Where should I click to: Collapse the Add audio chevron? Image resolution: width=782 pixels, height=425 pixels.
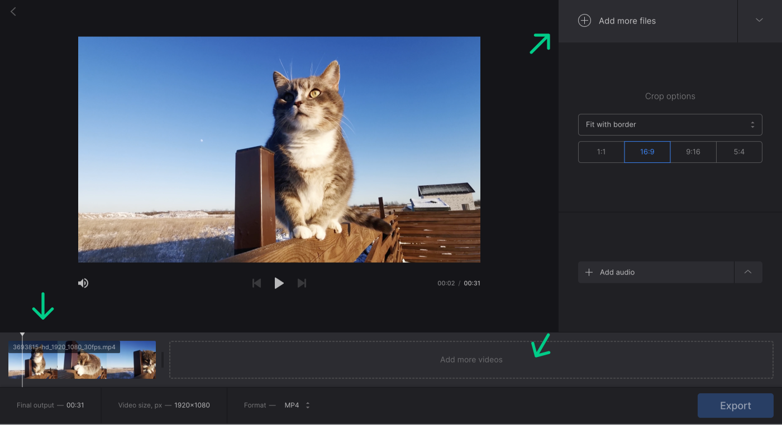pyautogui.click(x=748, y=272)
